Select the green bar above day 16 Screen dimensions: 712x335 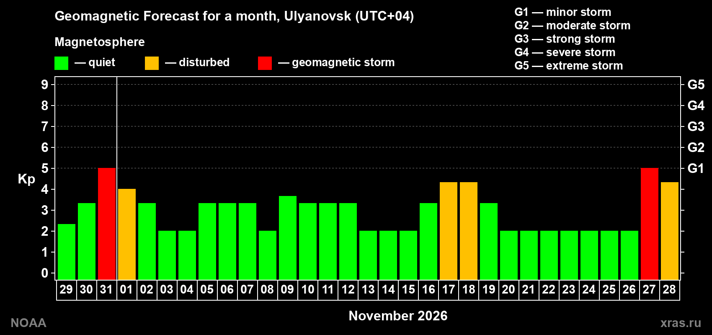[428, 242]
